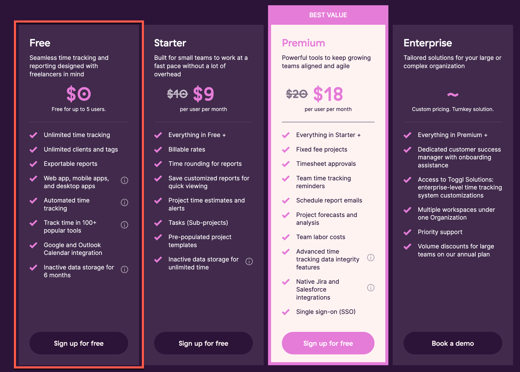This screenshot has height=372, width=520.
Task: Click info icon for 'Advanced time tracking data integrity features'
Action: click(371, 257)
